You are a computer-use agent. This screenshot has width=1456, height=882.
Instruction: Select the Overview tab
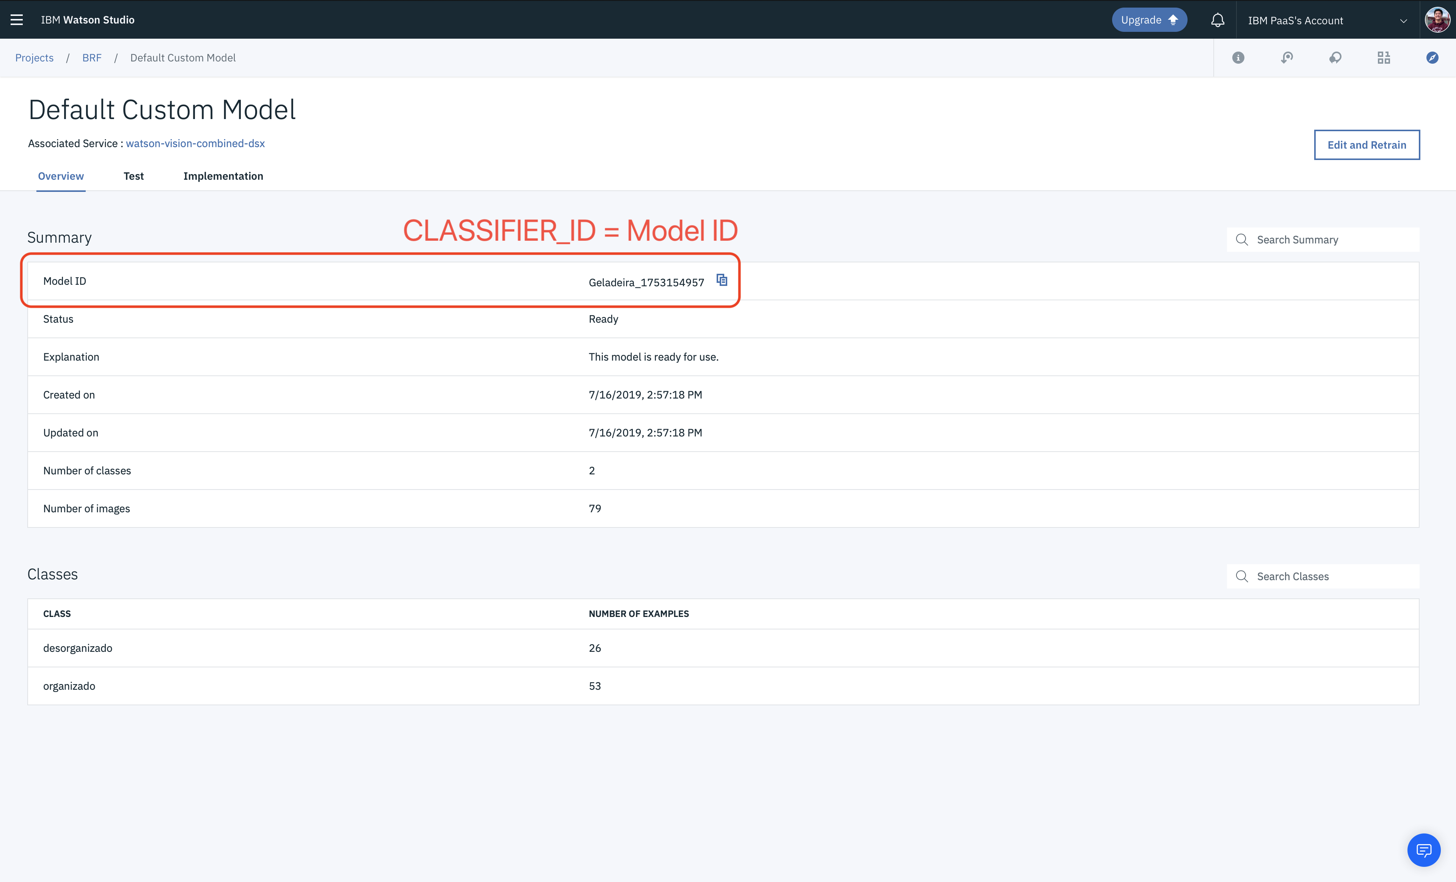click(x=61, y=176)
